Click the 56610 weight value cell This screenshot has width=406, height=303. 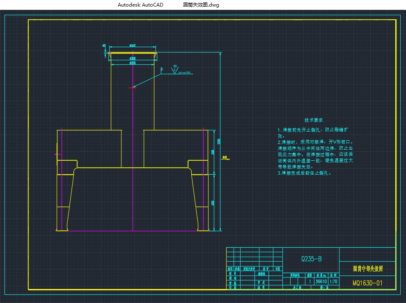click(321, 282)
